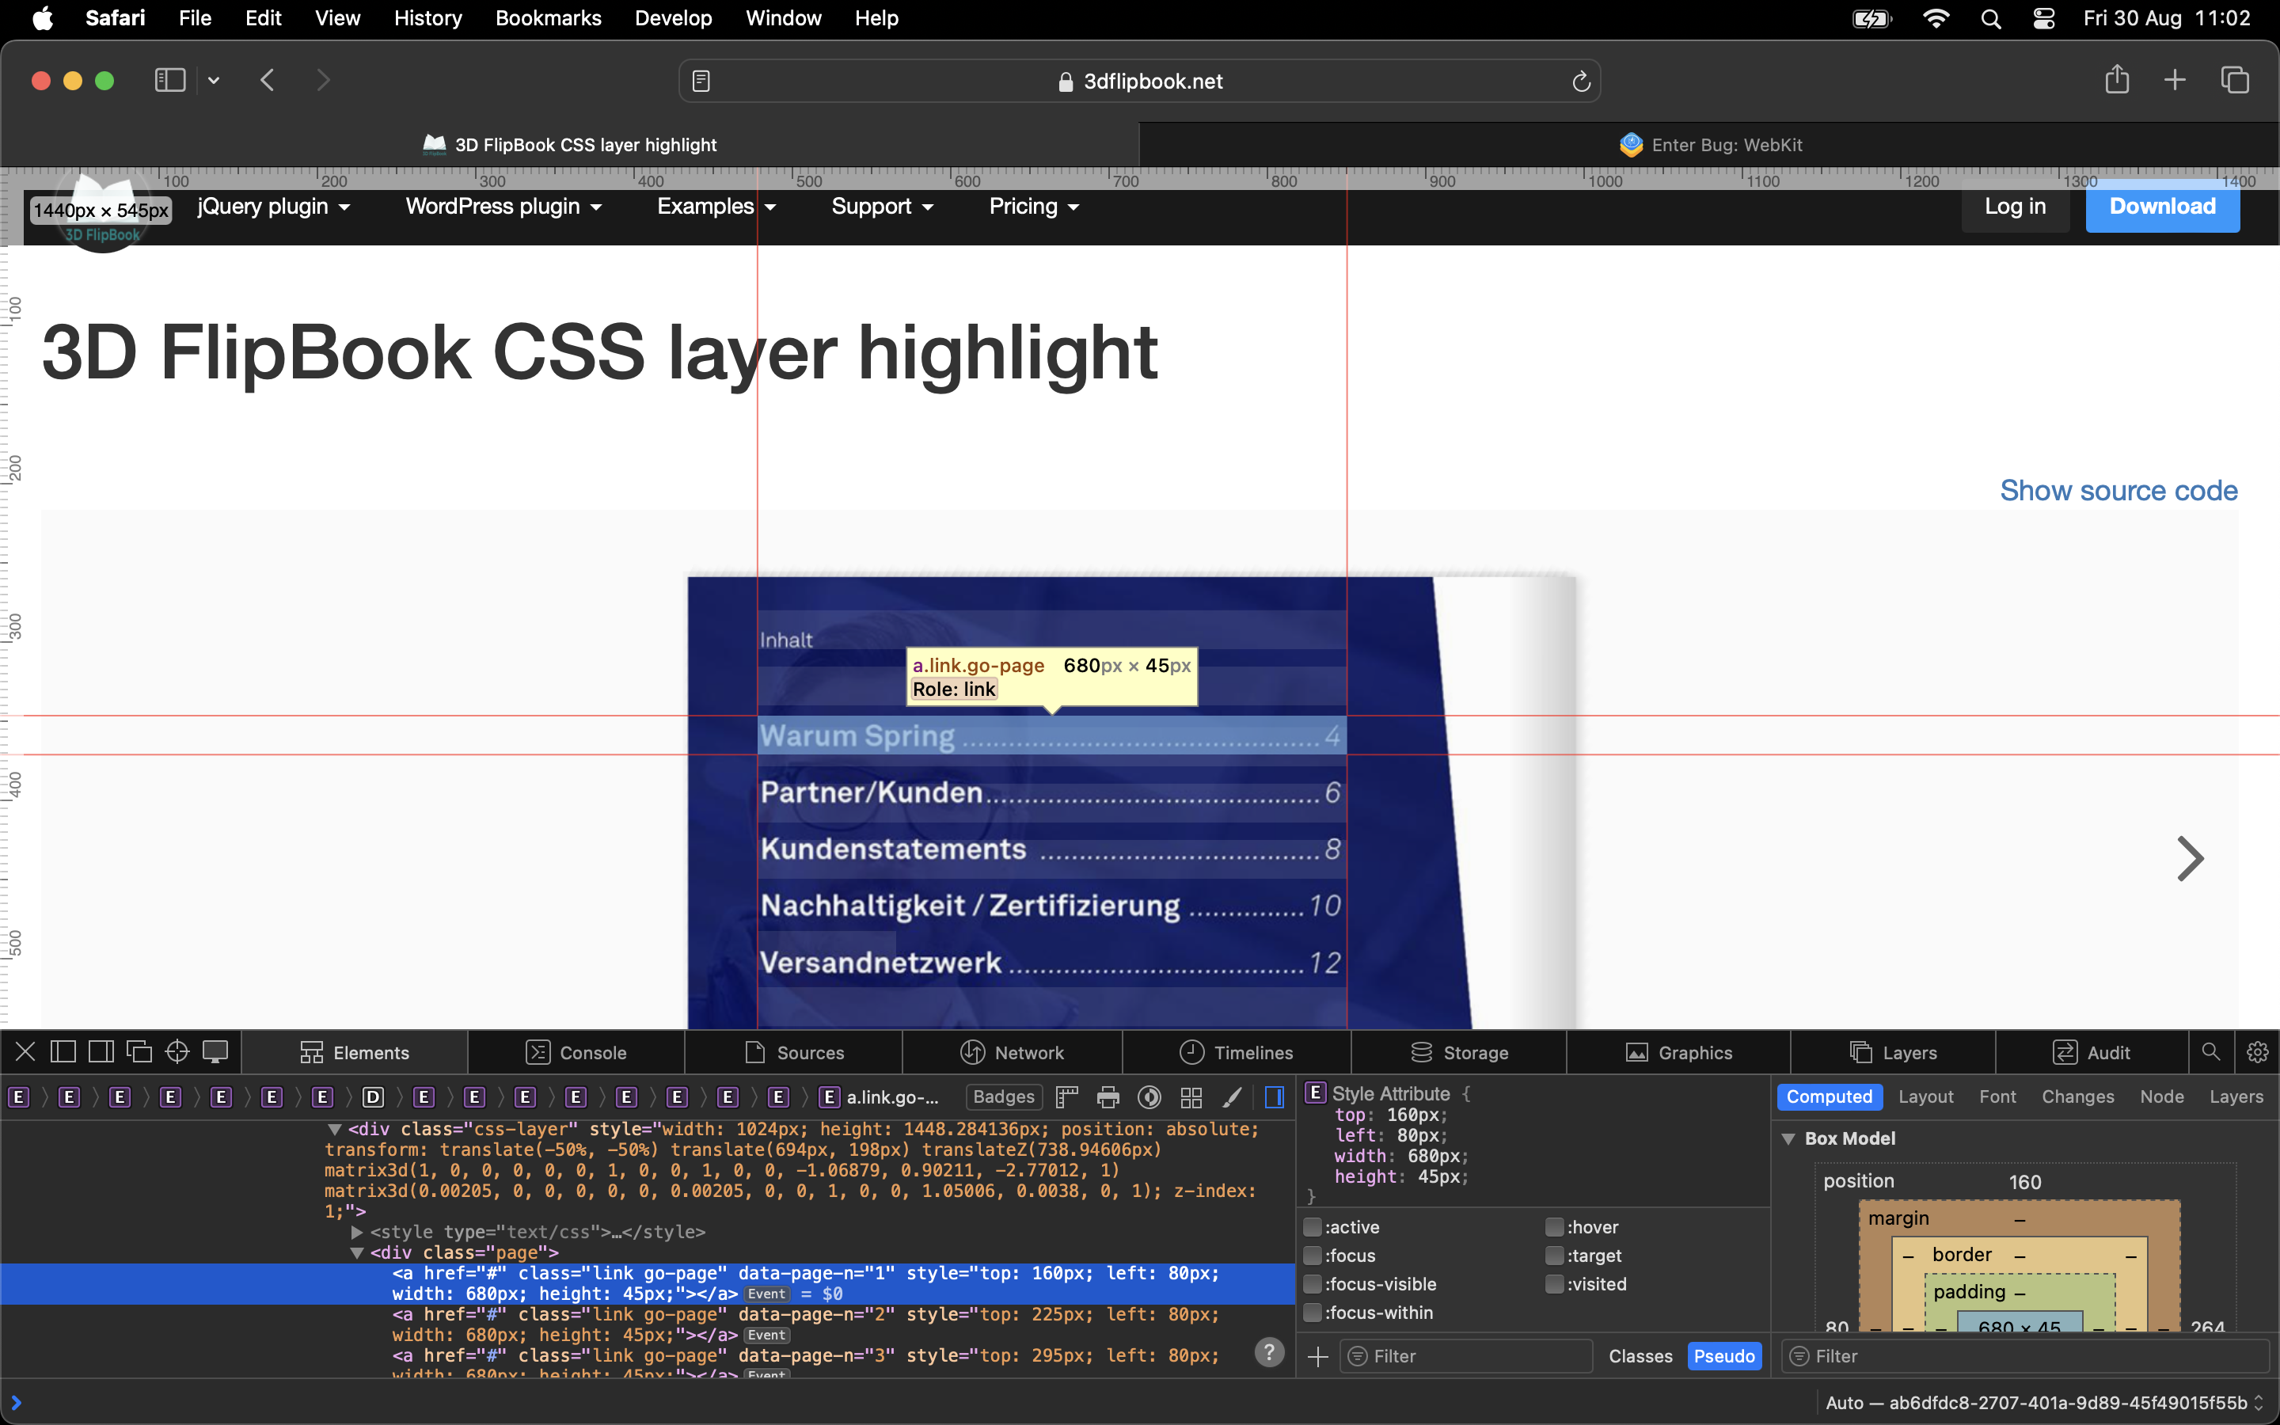Expand the style type text/css node
This screenshot has width=2280, height=1425.
[x=357, y=1232]
